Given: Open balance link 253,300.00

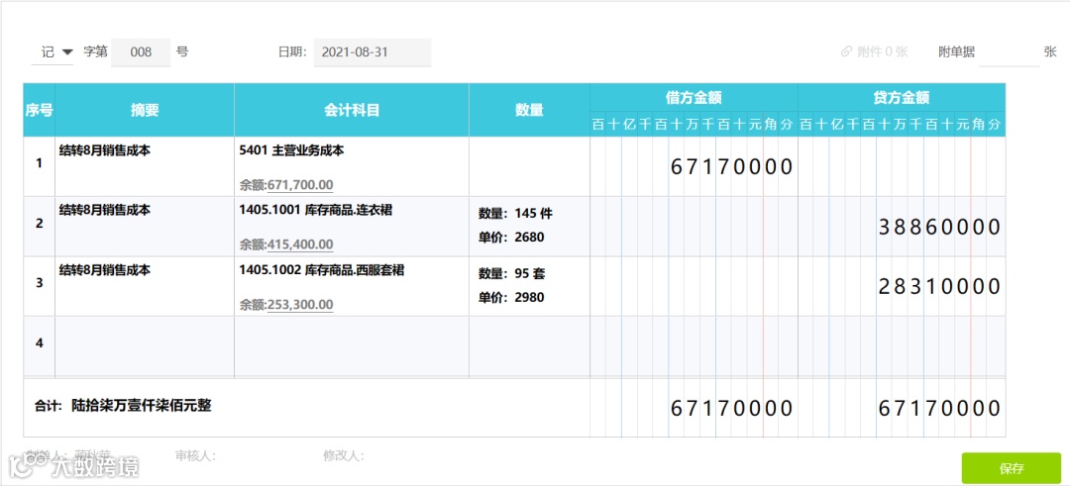Looking at the screenshot, I should (x=300, y=304).
